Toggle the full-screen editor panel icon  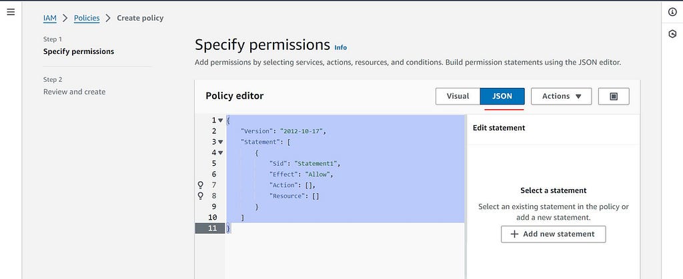coord(614,97)
